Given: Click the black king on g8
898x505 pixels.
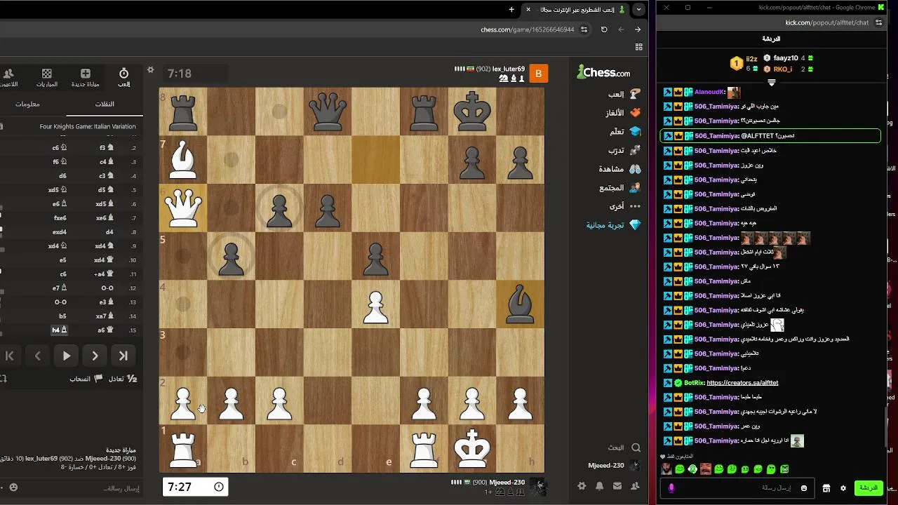Looking at the screenshot, I should pos(472,112).
